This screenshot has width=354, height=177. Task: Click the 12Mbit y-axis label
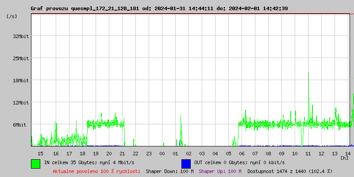pyautogui.click(x=21, y=103)
